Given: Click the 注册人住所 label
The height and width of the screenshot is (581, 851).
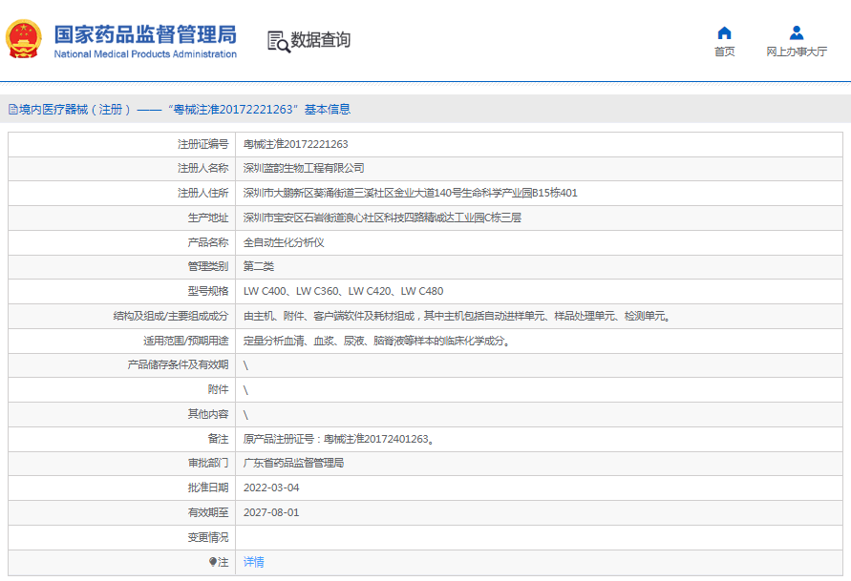Looking at the screenshot, I should pos(203,193).
